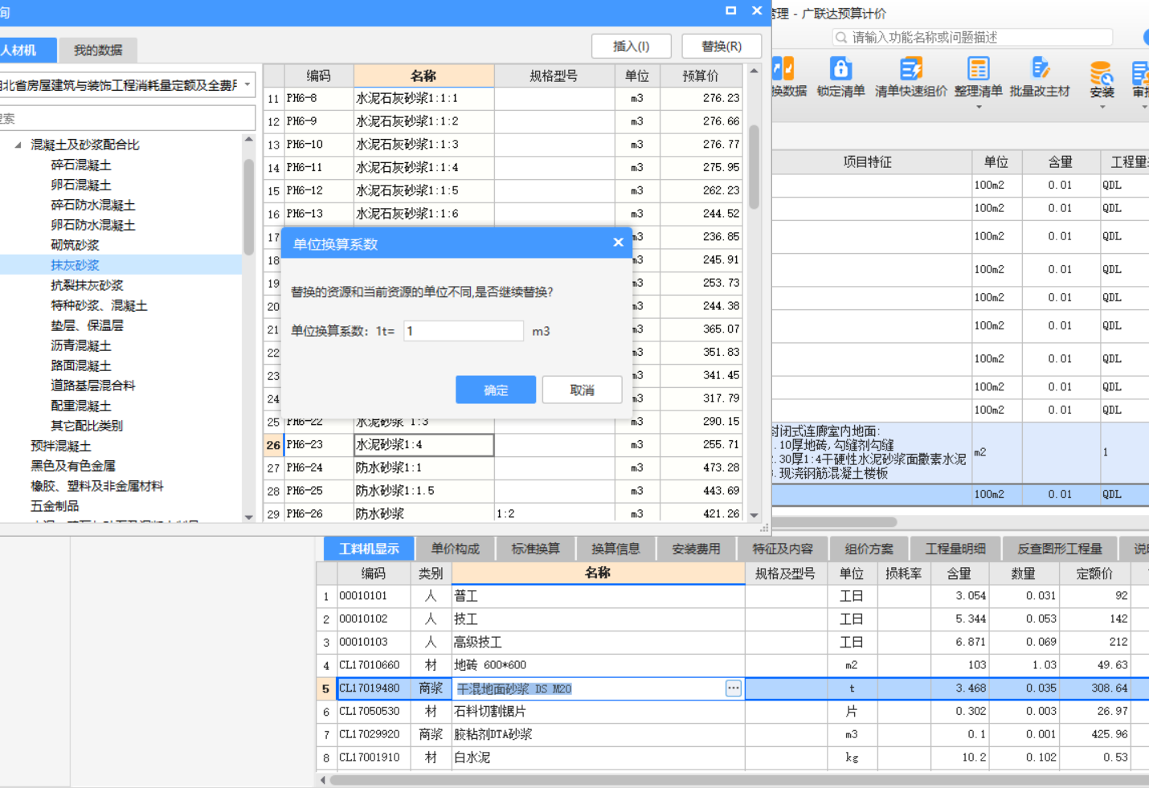1149x788 pixels.
Task: Click the tree panel scroll-up arrow
Action: [x=248, y=140]
